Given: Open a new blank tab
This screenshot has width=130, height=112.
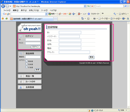Looking at the screenshot, I should (x=55, y=19).
